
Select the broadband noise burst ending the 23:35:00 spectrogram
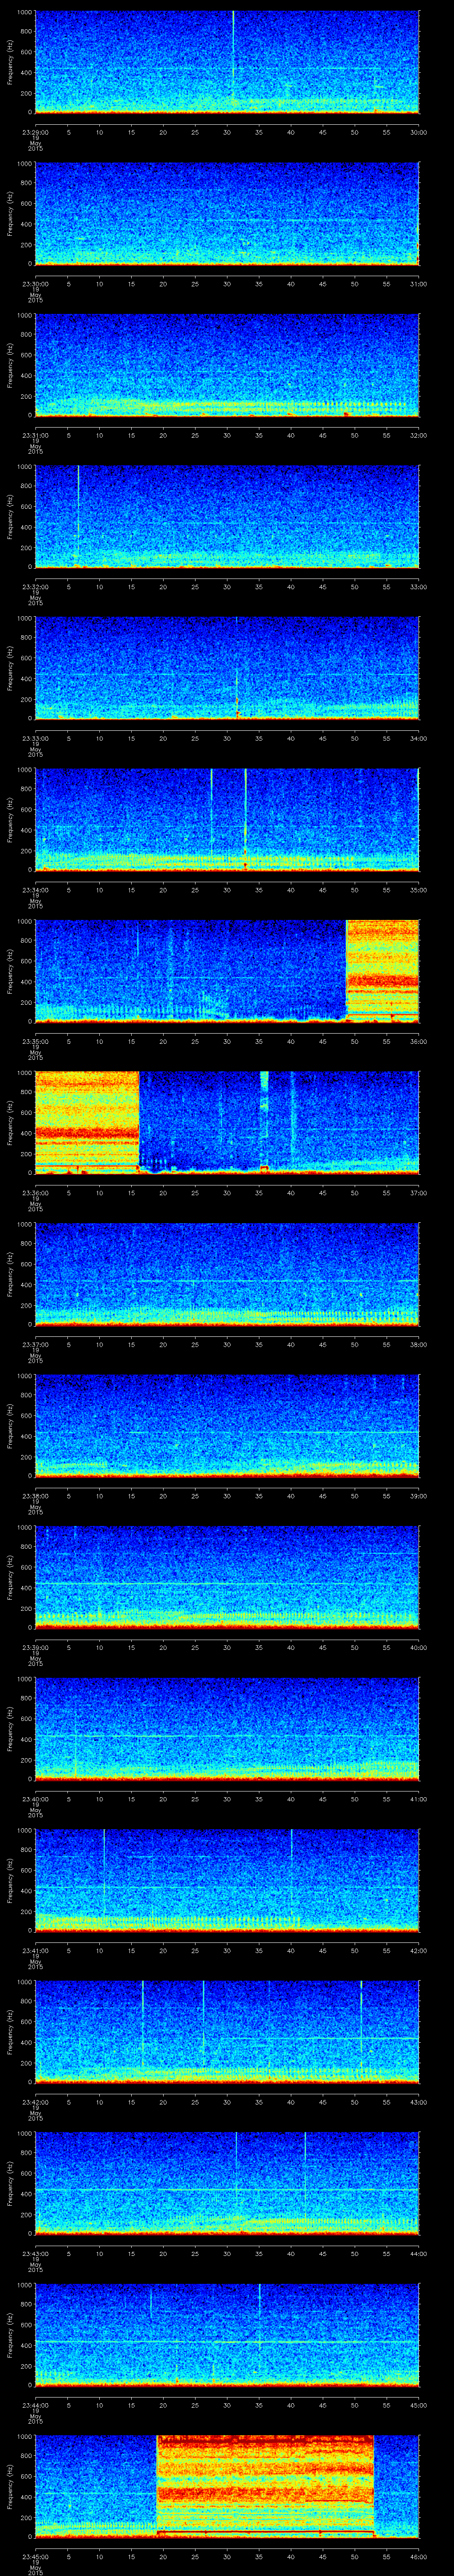click(382, 970)
